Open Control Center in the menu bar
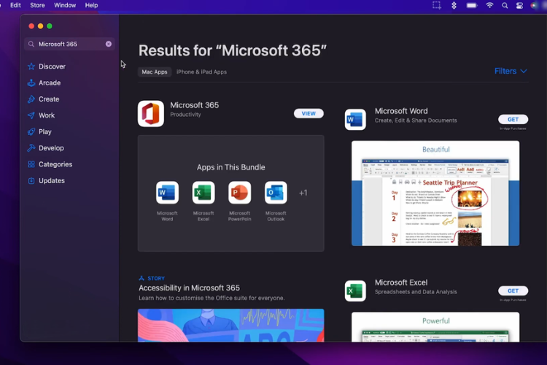547x365 pixels. click(x=519, y=5)
